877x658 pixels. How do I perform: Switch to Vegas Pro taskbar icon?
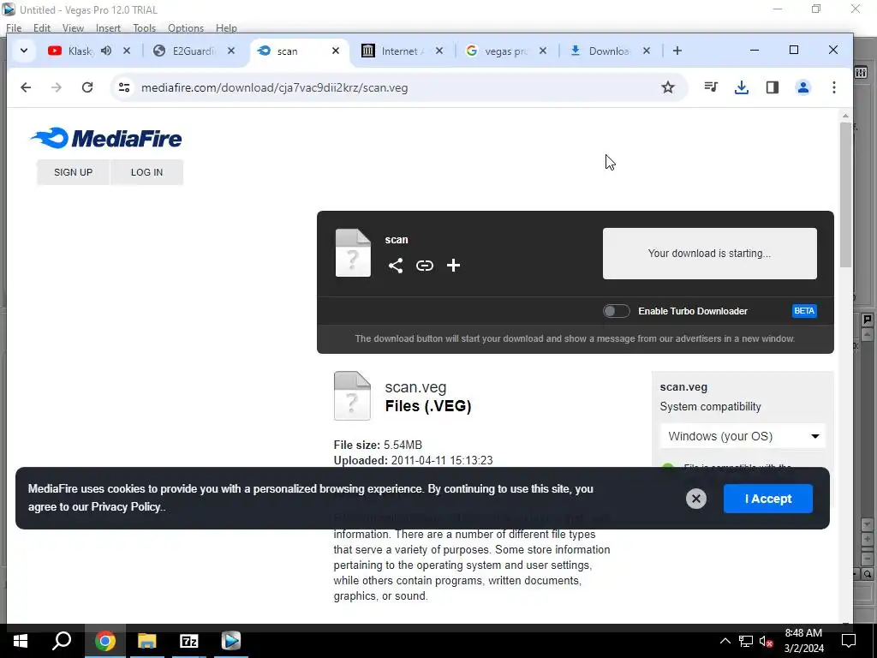coord(230,641)
